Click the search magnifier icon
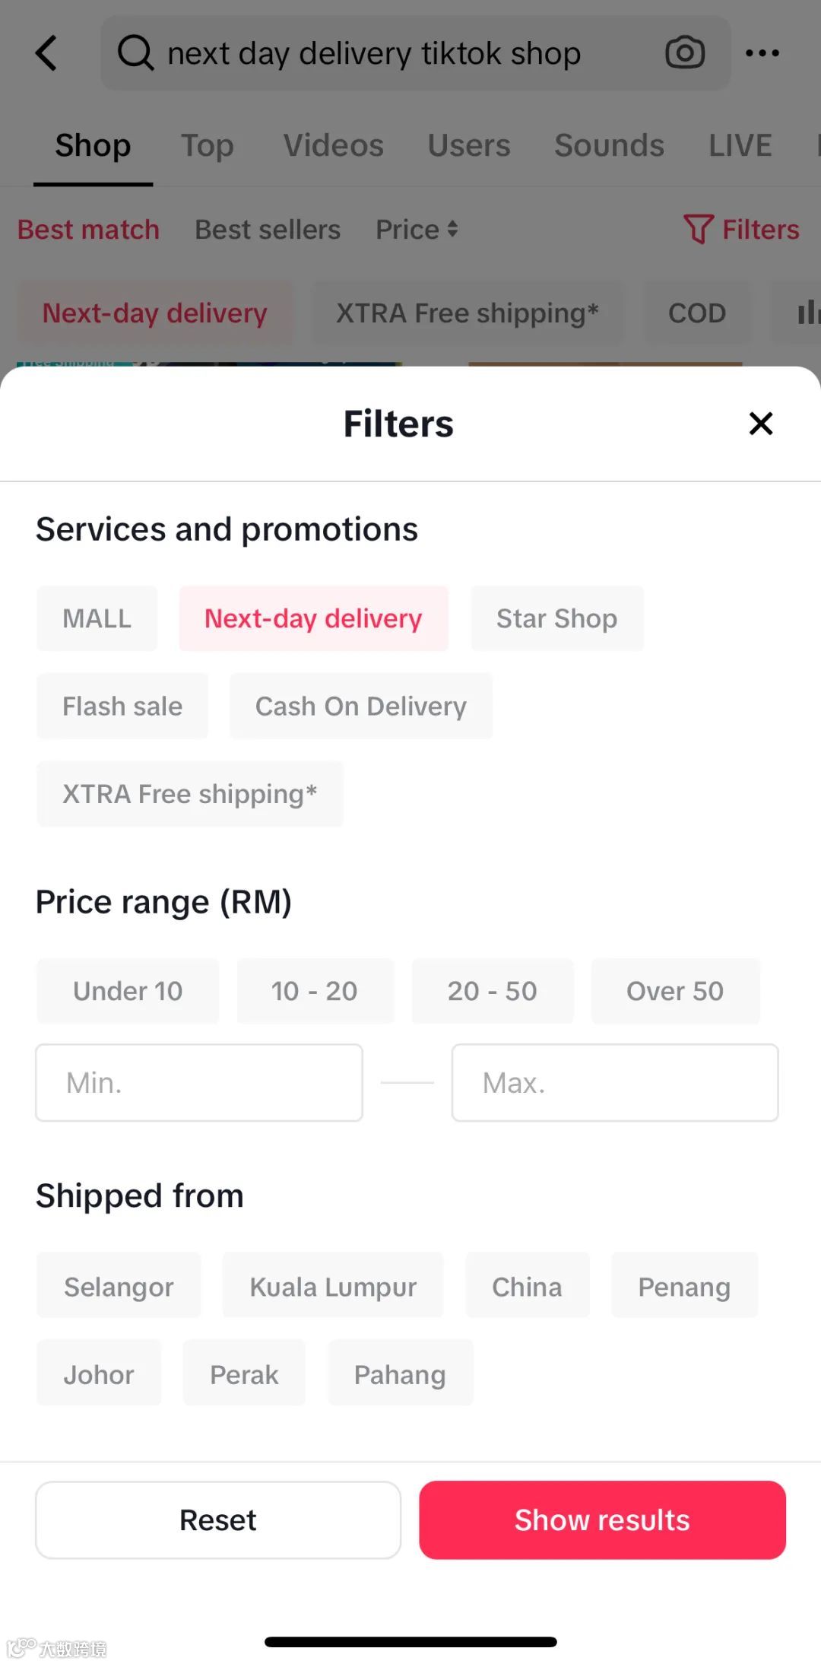Image resolution: width=821 pixels, height=1664 pixels. coord(136,53)
